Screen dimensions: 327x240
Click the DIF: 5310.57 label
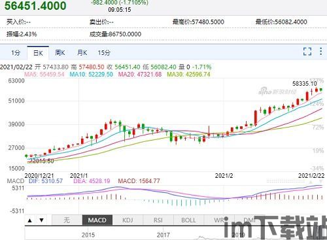(46, 181)
